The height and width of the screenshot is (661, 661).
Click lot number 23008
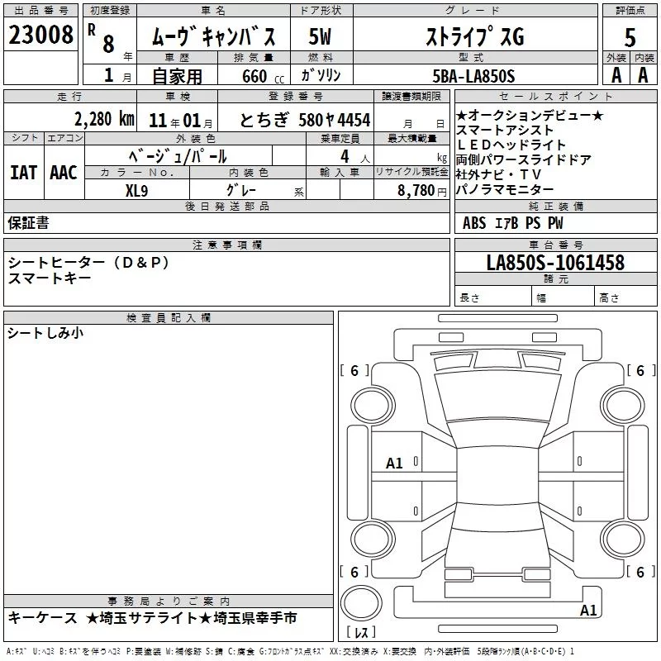40,35
